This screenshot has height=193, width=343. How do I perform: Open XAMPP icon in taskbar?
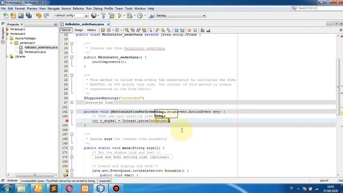[x=85, y=188]
